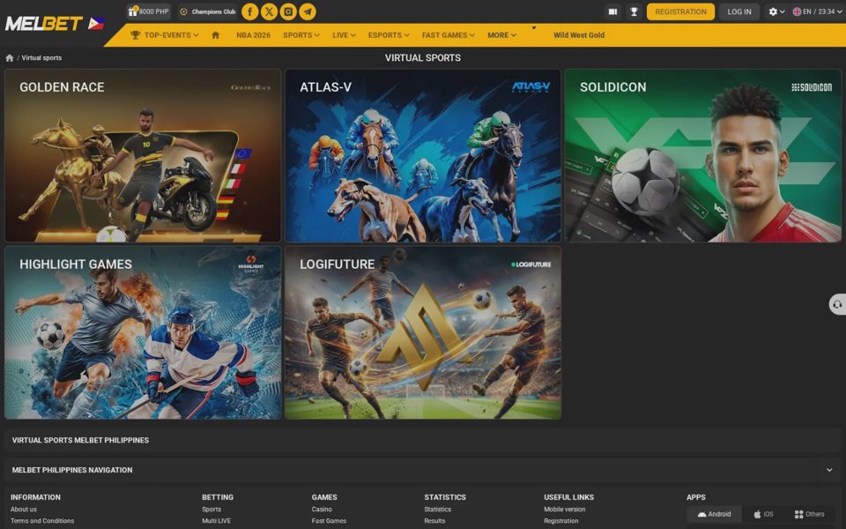Expand the TOP-EVENTS menu
846x529 pixels.
click(x=165, y=35)
